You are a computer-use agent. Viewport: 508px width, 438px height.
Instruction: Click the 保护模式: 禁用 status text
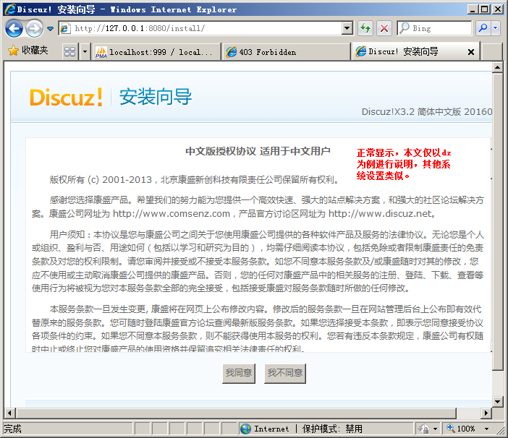coord(332,429)
